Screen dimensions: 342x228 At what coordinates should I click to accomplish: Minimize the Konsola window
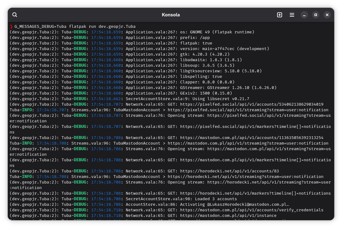pos(304,15)
